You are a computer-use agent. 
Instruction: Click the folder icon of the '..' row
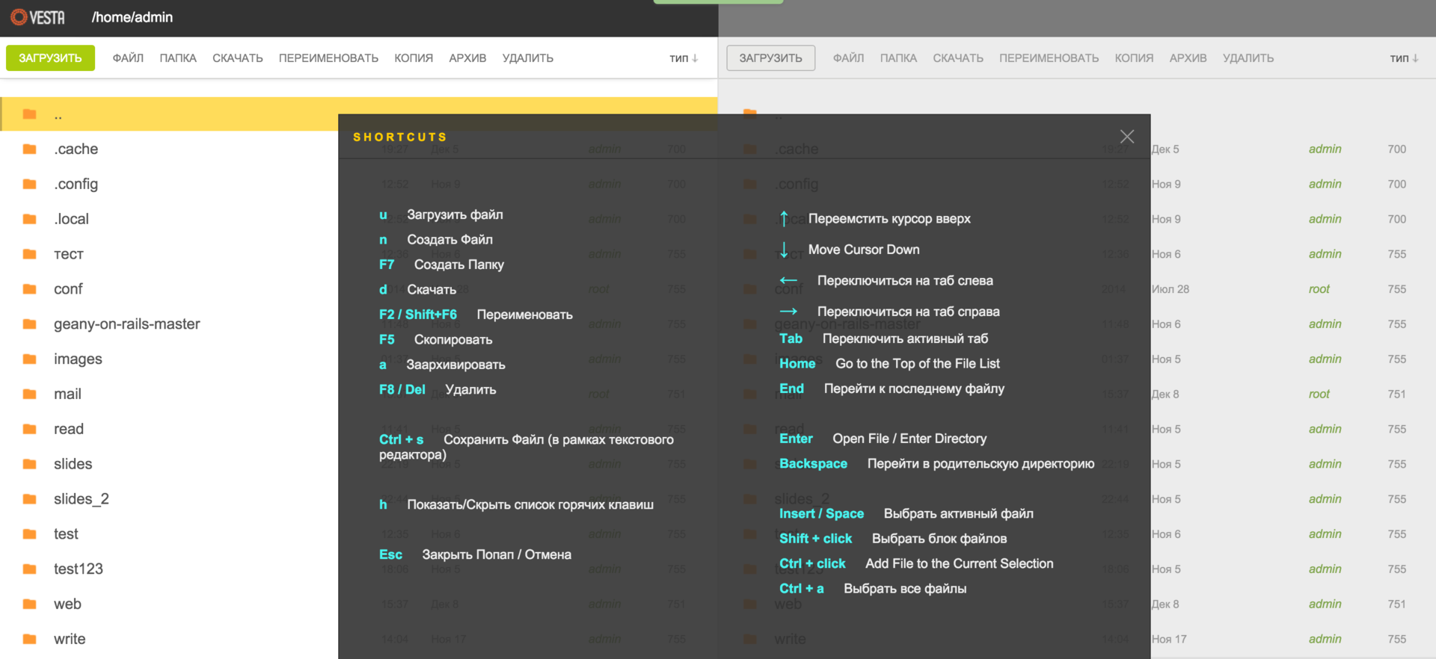[x=30, y=114]
